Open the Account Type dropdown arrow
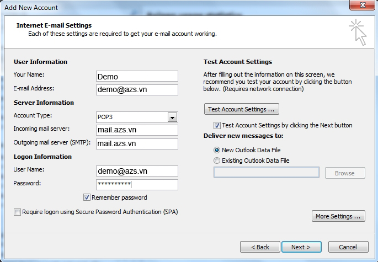Viewport: 378px width, 262px height. pyautogui.click(x=172, y=117)
